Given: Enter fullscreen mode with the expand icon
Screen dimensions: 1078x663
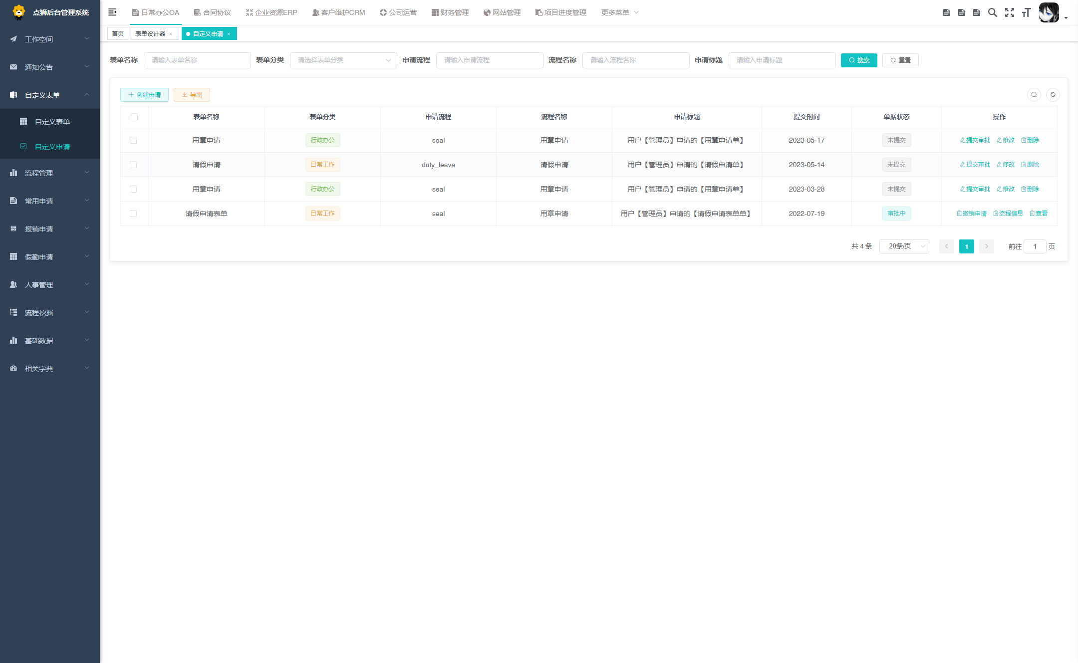Looking at the screenshot, I should pos(1009,12).
